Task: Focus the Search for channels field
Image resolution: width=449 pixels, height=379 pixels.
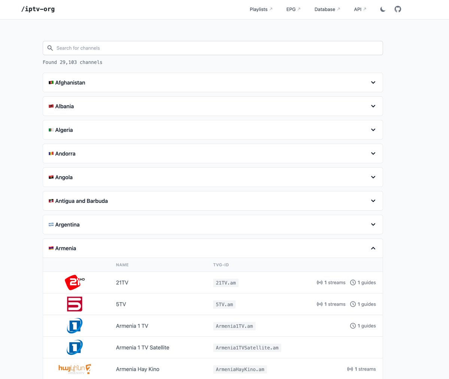Action: coord(213,48)
